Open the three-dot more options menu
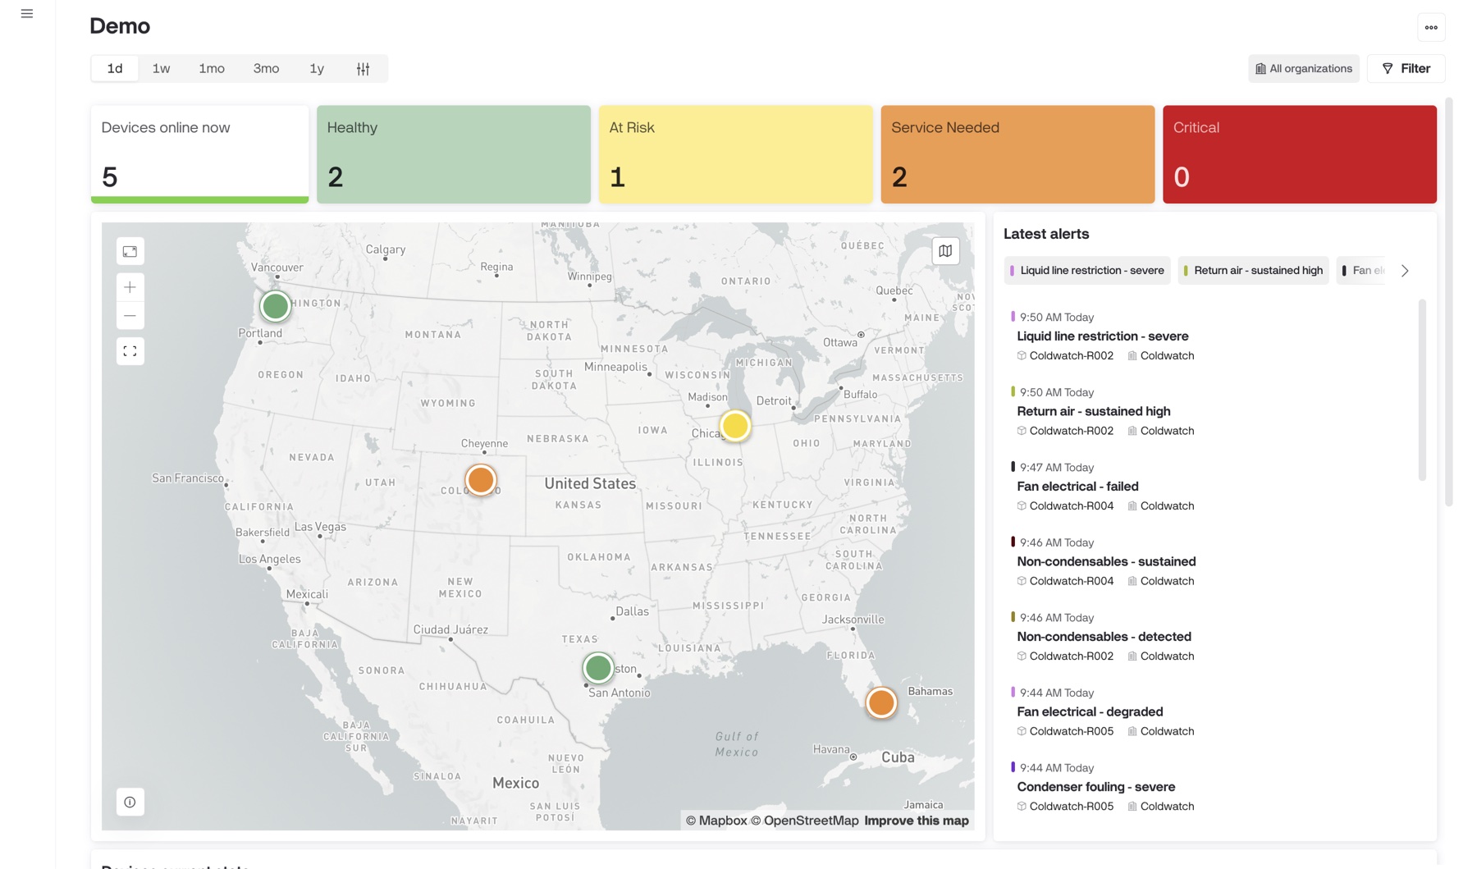 (x=1431, y=27)
